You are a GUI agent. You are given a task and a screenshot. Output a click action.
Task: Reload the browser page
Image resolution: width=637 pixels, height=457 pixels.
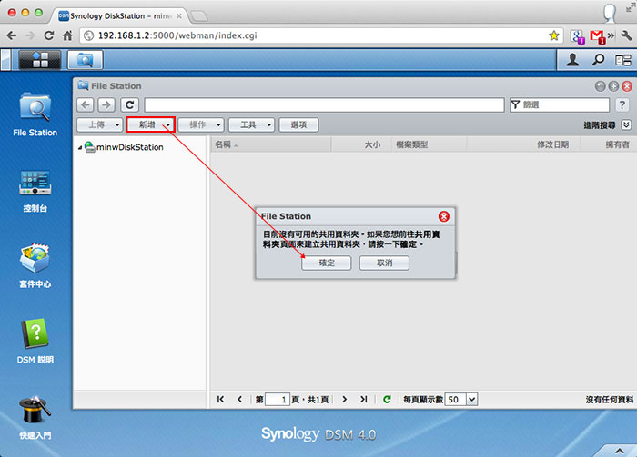coord(49,35)
